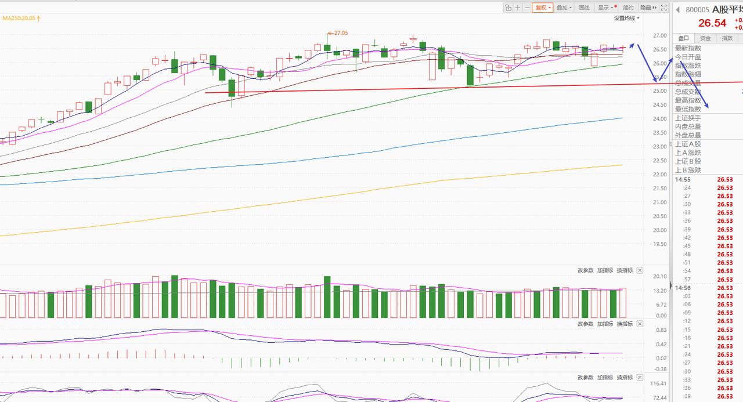Viewport: 743px width, 402px height.
Task: Close the volume indicator panel
Action: 640,270
